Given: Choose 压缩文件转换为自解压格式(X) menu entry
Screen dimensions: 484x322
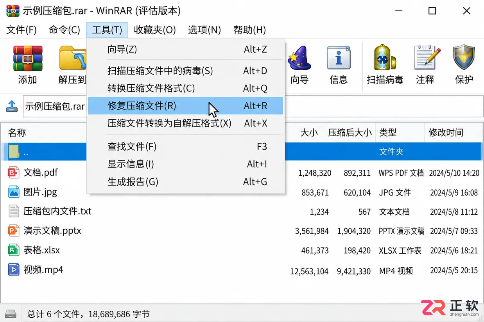Looking at the screenshot, I should tap(185, 123).
